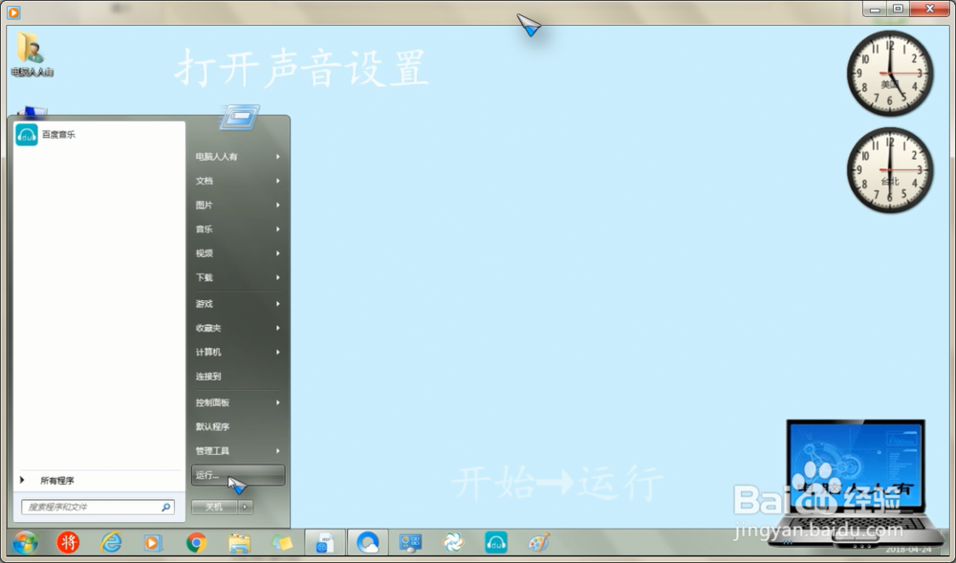Viewport: 956px width, 563px height.
Task: Expand the 视频 submenu arrow
Action: point(278,253)
